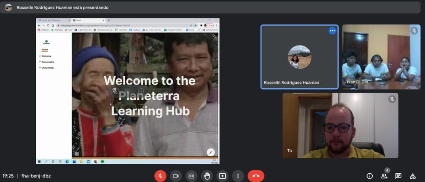
Task: Click the muted mic icon on your own tile
Action: (x=392, y=99)
